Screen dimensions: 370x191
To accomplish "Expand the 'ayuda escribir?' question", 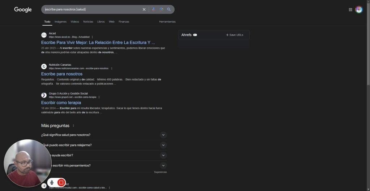I will 104,155.
